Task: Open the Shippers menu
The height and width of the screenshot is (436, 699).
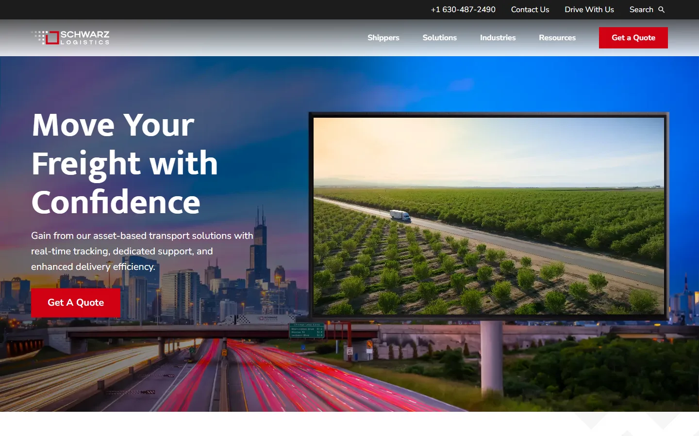Action: click(x=383, y=38)
